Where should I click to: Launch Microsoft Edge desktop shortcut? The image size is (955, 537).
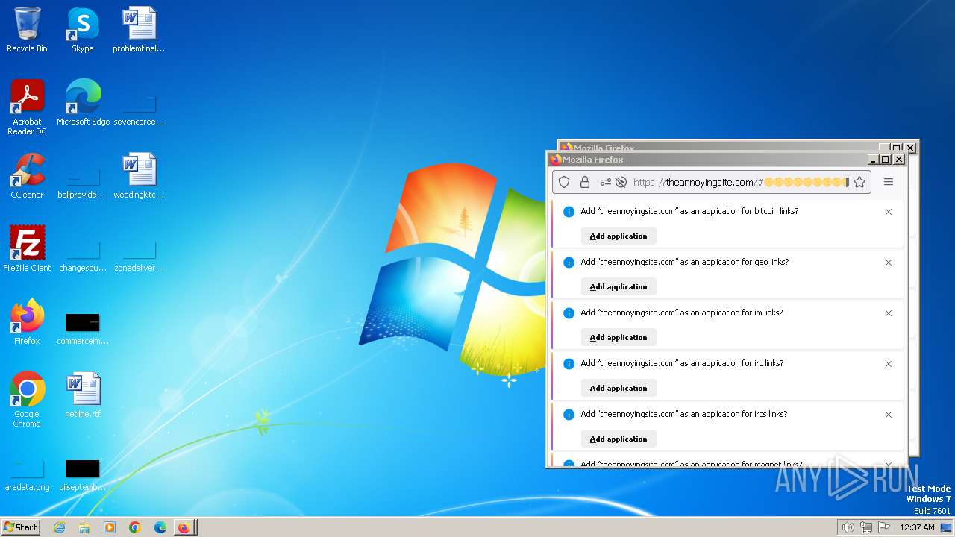(83, 103)
